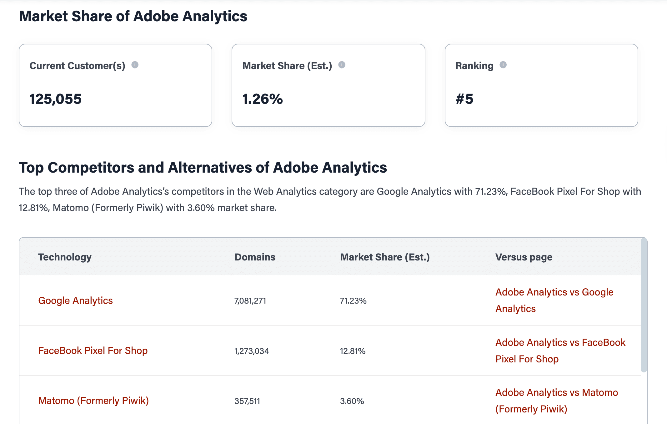Click the Market Share (Est.) table column header
Image resolution: width=667 pixels, height=424 pixels.
[385, 257]
